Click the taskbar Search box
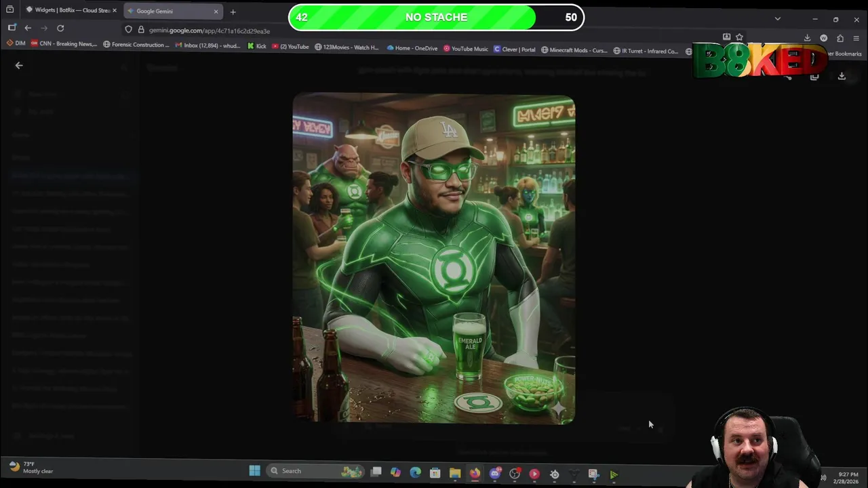This screenshot has height=488, width=868. point(315,471)
